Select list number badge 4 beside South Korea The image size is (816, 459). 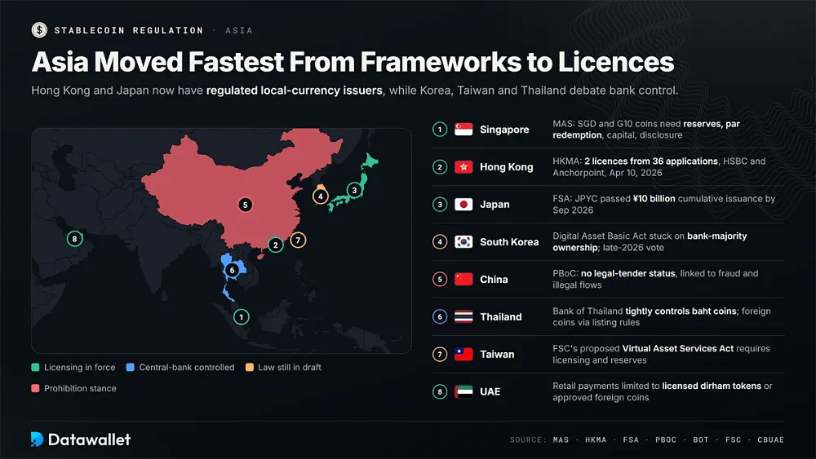pos(440,241)
